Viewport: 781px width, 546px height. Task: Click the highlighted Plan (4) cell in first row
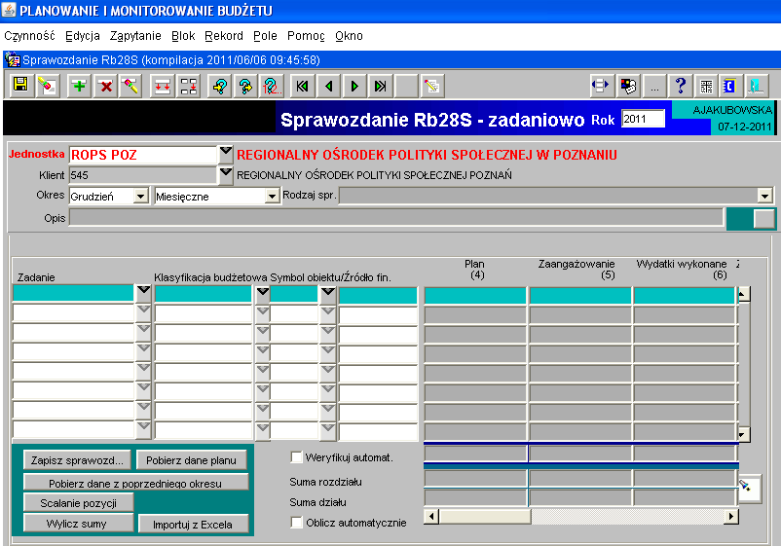475,296
